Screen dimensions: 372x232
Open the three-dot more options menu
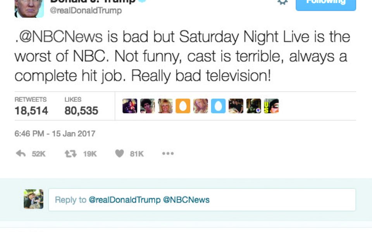pyautogui.click(x=168, y=154)
